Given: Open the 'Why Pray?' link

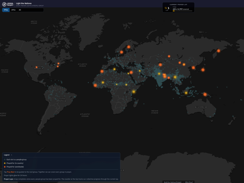Looking at the screenshot, I should (190, 181).
